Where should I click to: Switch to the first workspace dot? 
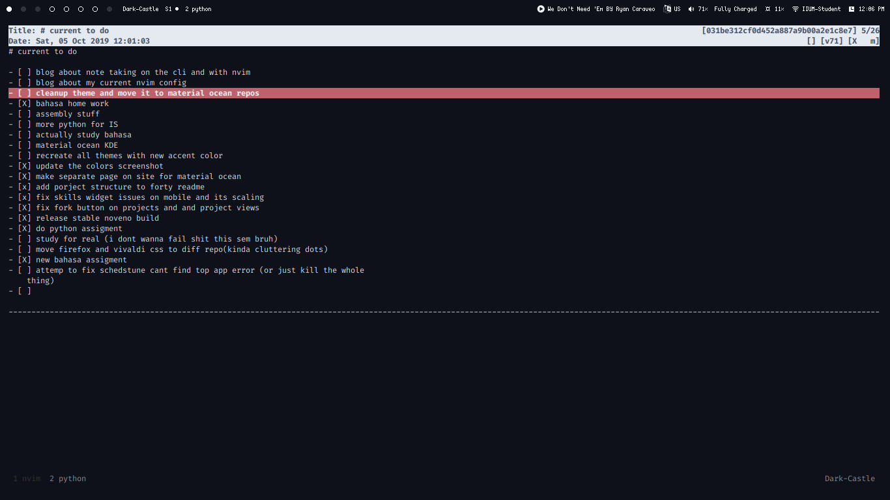coord(9,9)
